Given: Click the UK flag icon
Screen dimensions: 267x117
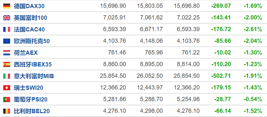Looking at the screenshot, I should (x=7, y=18).
